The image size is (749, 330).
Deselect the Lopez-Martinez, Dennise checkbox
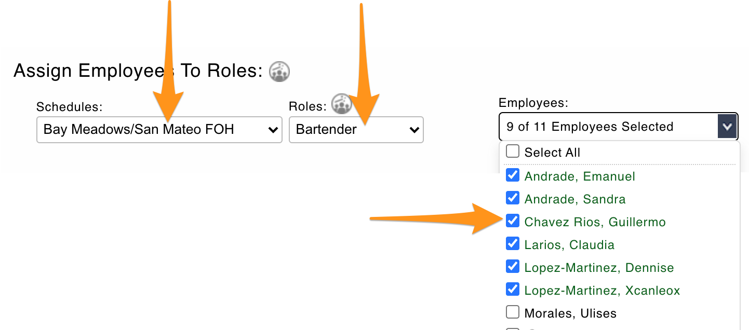513,267
